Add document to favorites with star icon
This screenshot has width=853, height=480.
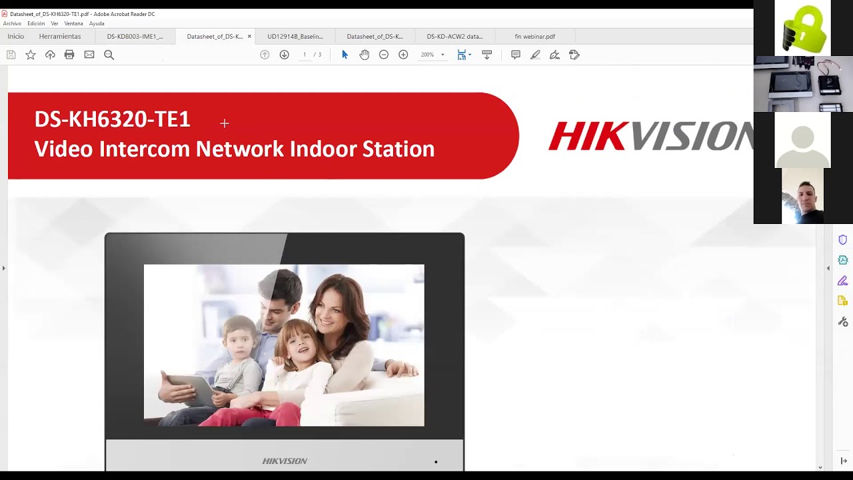click(x=31, y=55)
